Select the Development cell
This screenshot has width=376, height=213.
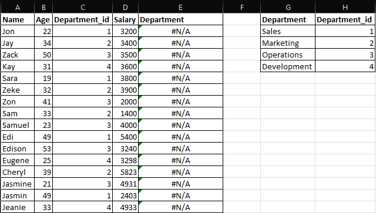coord(288,66)
